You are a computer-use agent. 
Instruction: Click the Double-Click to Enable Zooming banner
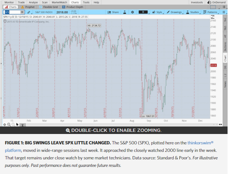tap(114, 130)
